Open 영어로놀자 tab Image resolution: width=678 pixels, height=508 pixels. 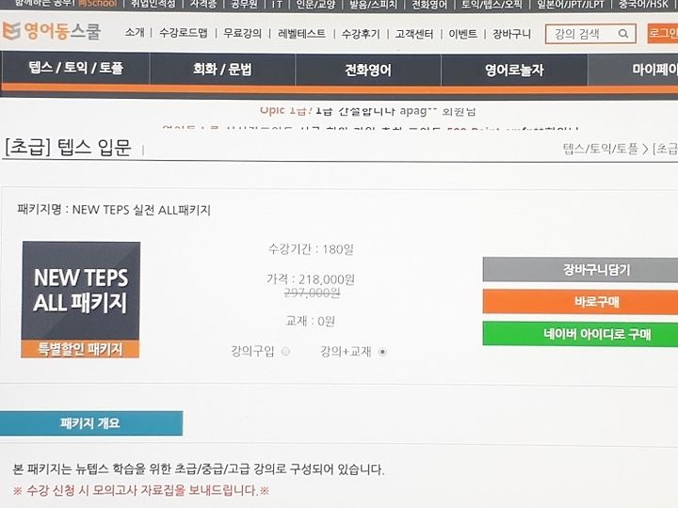(x=514, y=70)
